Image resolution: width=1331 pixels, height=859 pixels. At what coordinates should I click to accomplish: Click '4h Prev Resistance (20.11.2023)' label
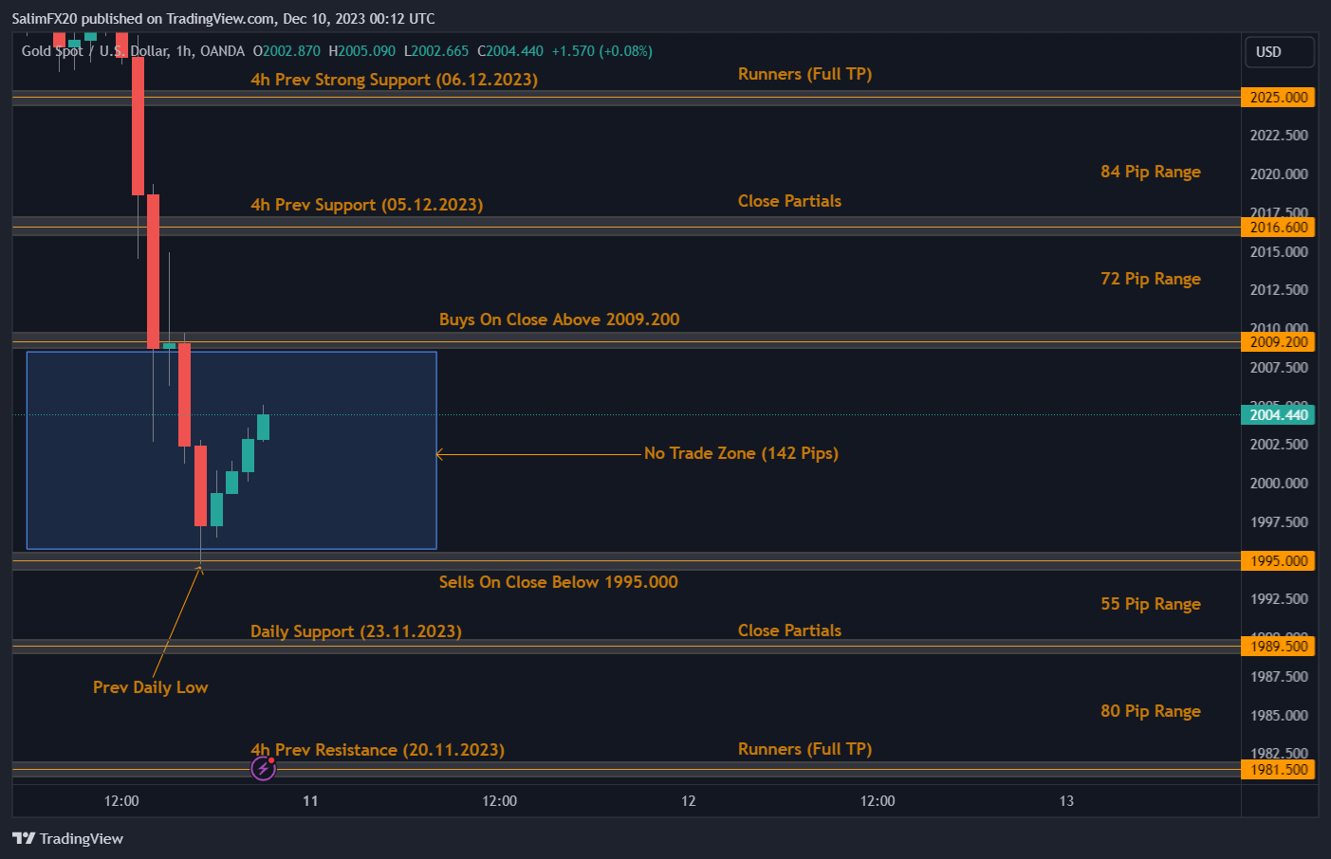tap(378, 750)
